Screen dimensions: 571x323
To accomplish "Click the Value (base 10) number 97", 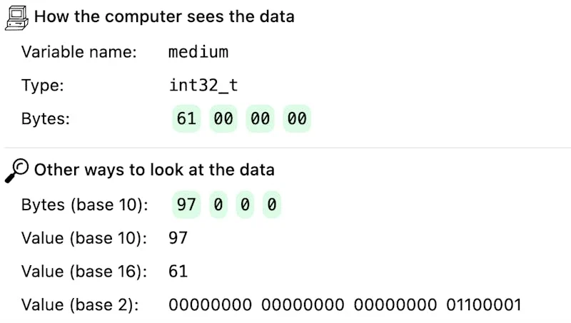I will (x=178, y=238).
